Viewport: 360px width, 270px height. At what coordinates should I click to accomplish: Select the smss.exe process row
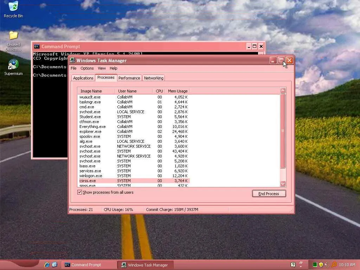point(134,185)
